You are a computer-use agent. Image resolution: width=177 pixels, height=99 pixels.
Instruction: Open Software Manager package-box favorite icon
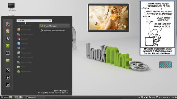[7, 31]
